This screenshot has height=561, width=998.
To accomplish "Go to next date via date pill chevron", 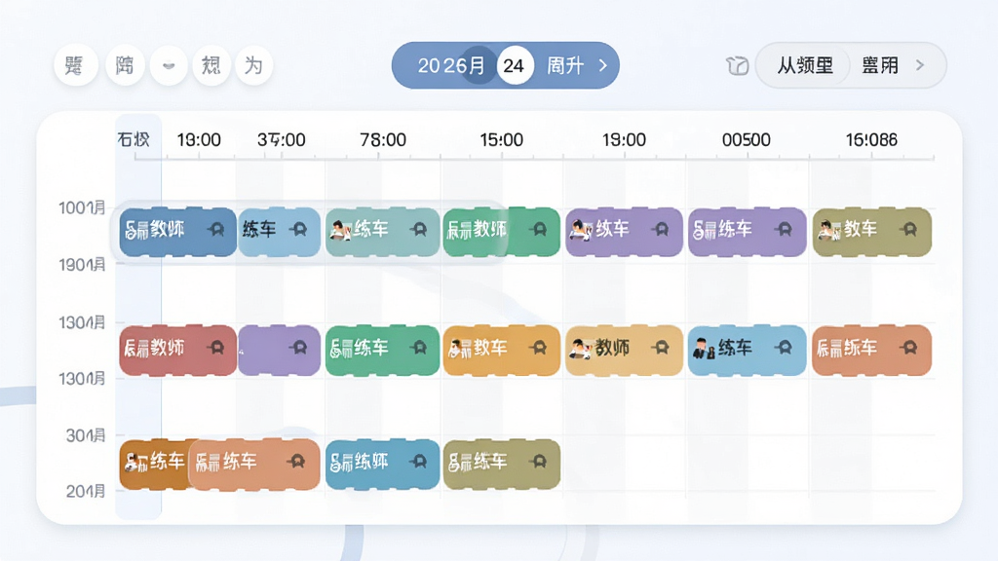I will 602,65.
